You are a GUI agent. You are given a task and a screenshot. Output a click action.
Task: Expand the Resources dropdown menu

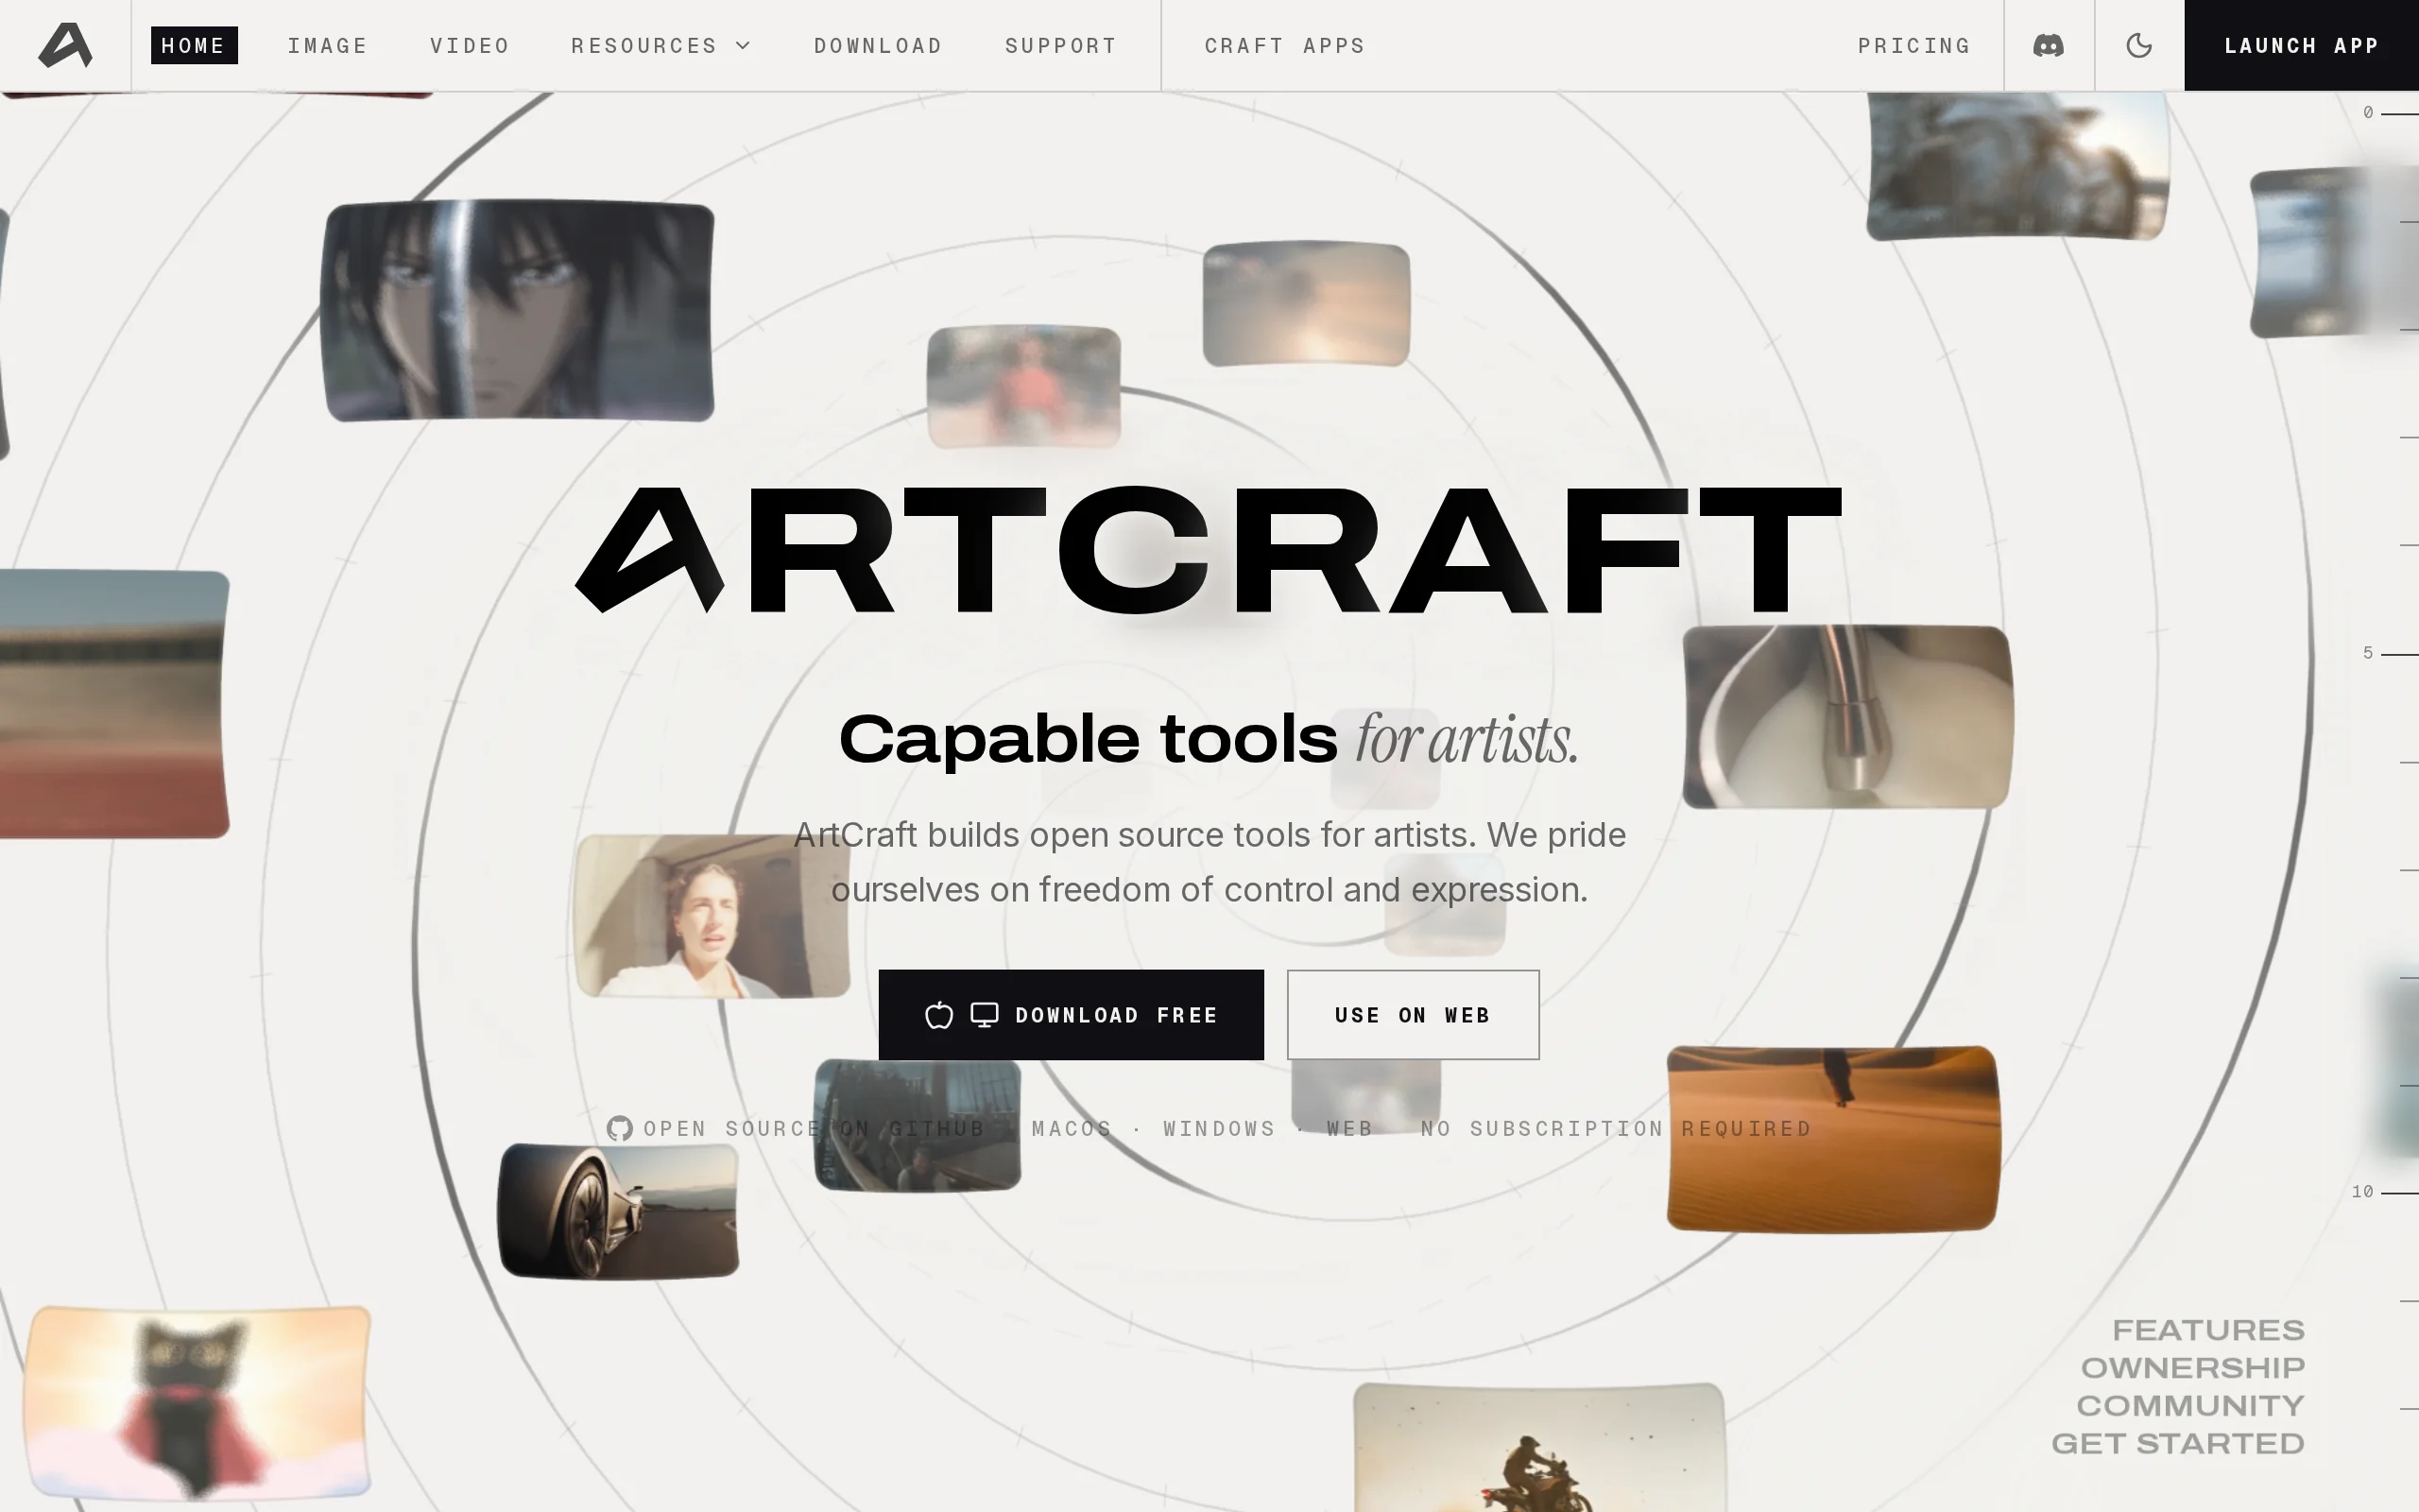click(661, 45)
